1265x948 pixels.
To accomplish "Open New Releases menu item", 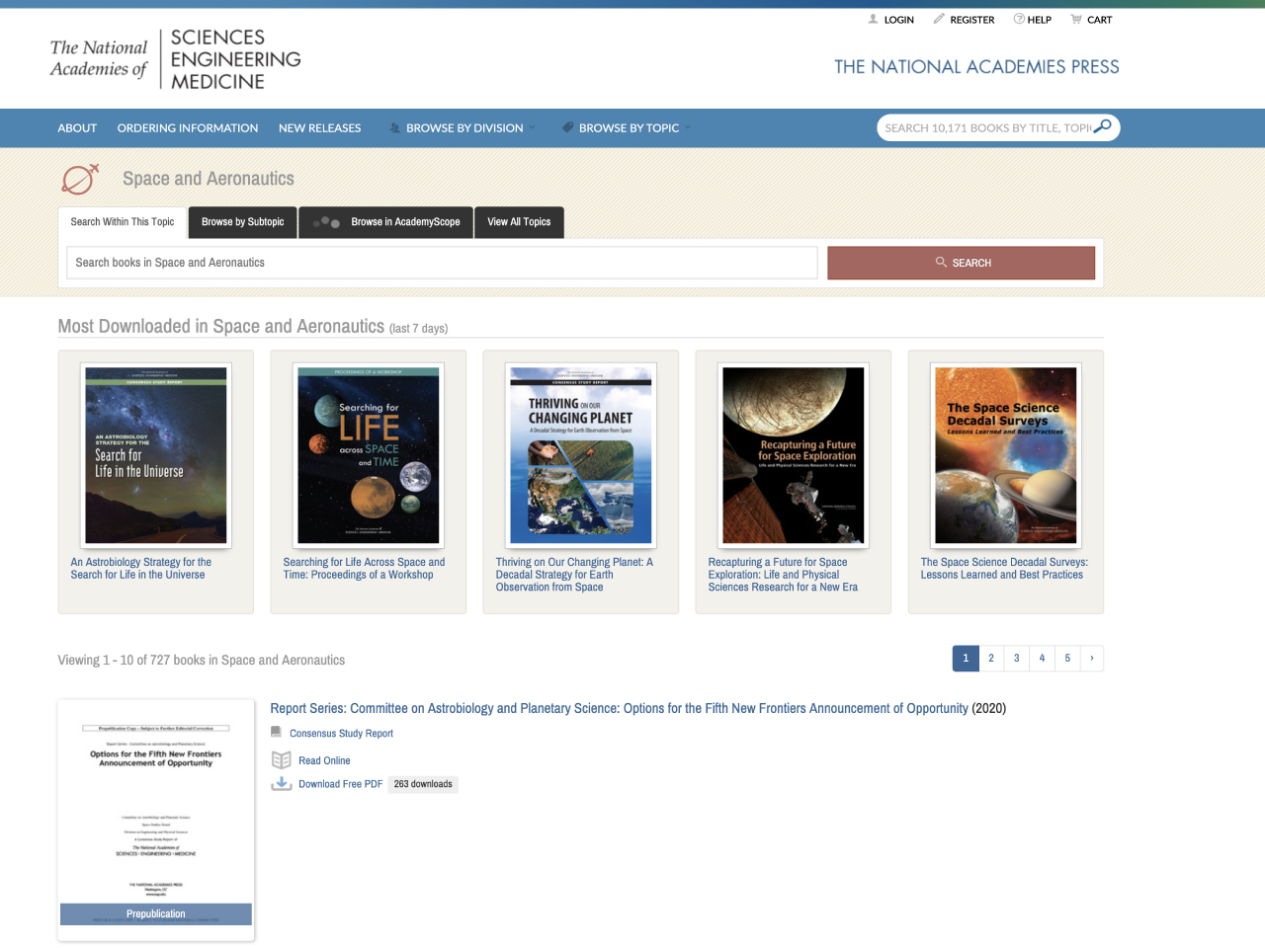I will point(320,128).
